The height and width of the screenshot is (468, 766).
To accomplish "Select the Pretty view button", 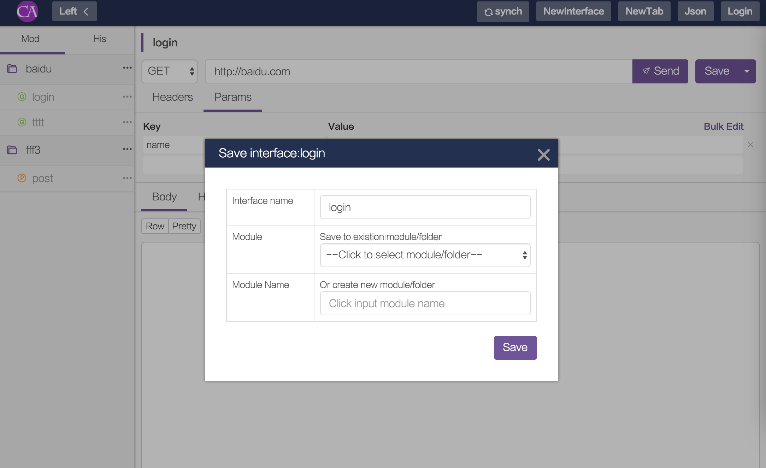I will pyautogui.click(x=184, y=226).
